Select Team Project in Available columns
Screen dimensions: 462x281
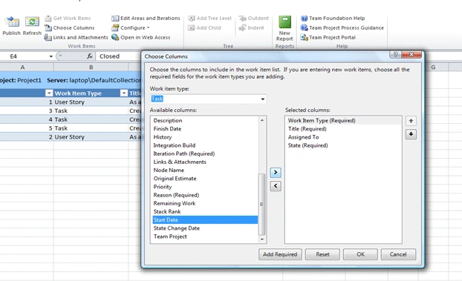[205, 237]
